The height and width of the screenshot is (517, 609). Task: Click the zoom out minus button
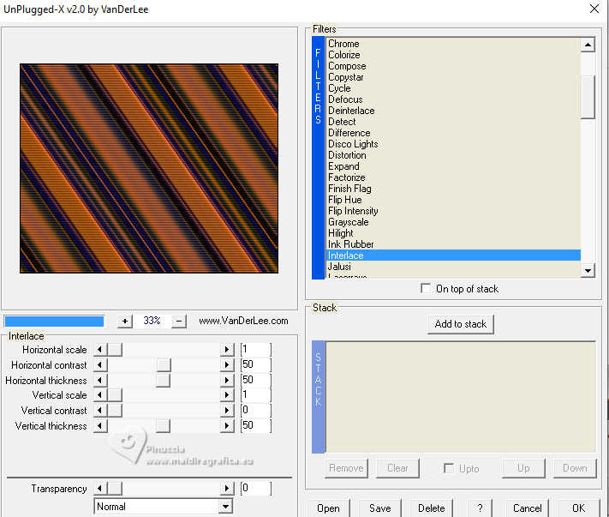(179, 321)
